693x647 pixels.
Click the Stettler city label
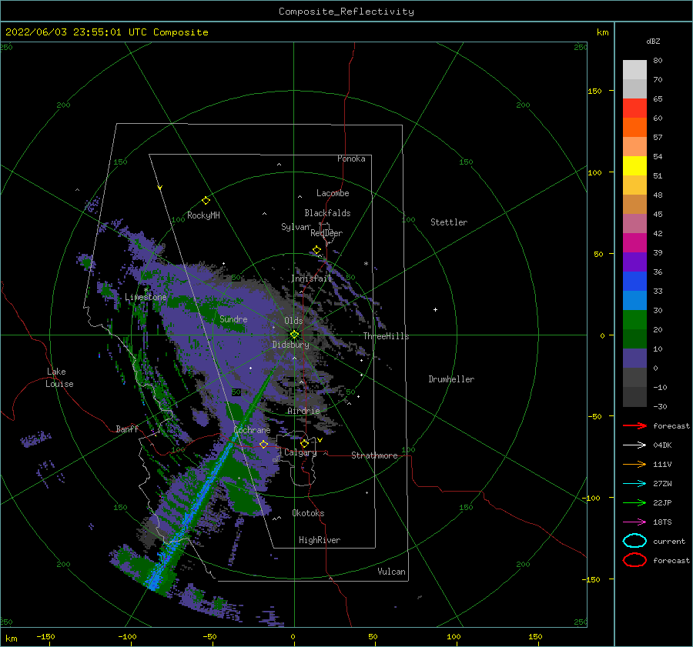tap(449, 222)
